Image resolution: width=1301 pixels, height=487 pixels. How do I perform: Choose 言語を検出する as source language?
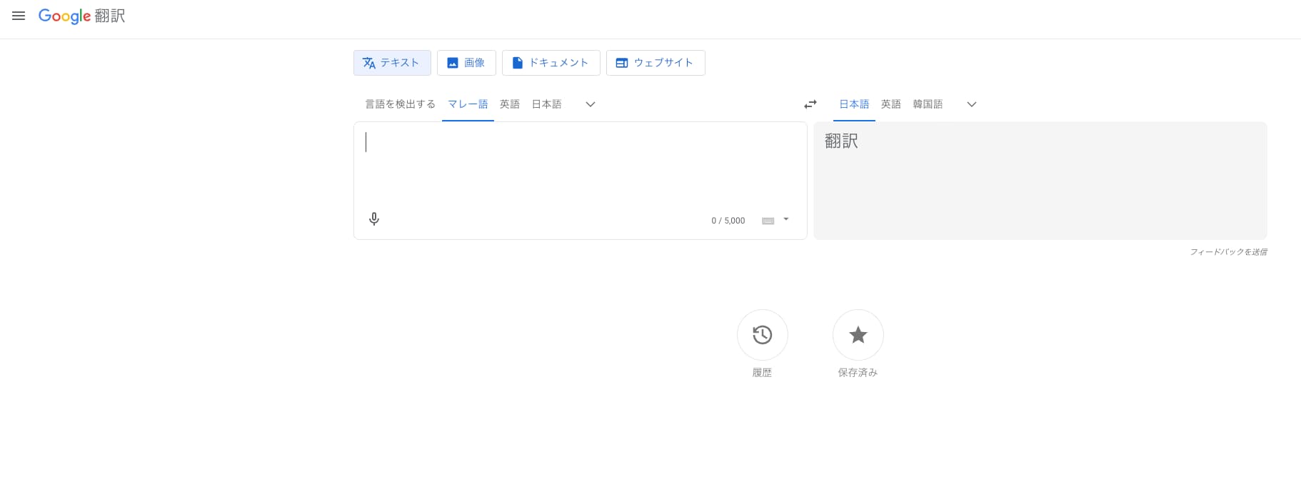[x=400, y=104]
